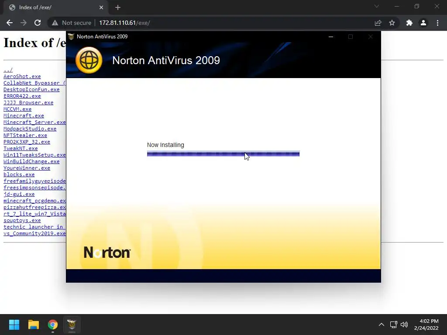Open a new tab with plus button
447x335 pixels.
pyautogui.click(x=118, y=8)
